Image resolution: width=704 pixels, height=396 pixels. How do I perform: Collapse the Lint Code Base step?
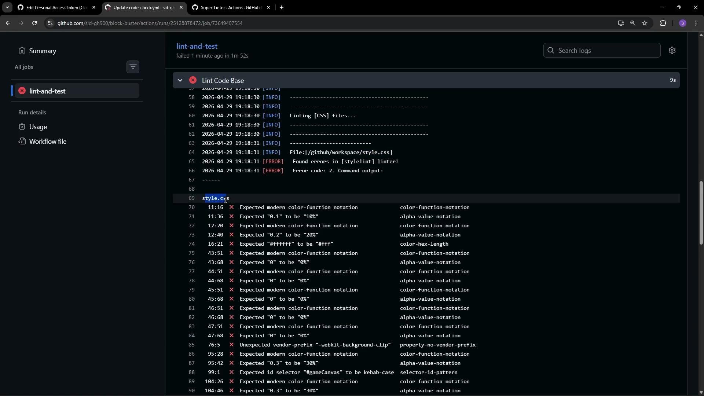click(x=180, y=80)
